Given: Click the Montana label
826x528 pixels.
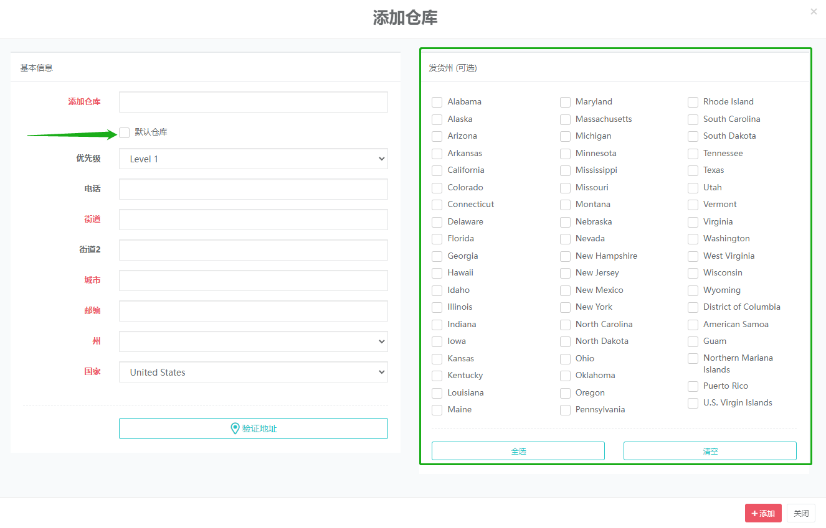Looking at the screenshot, I should tap(593, 204).
